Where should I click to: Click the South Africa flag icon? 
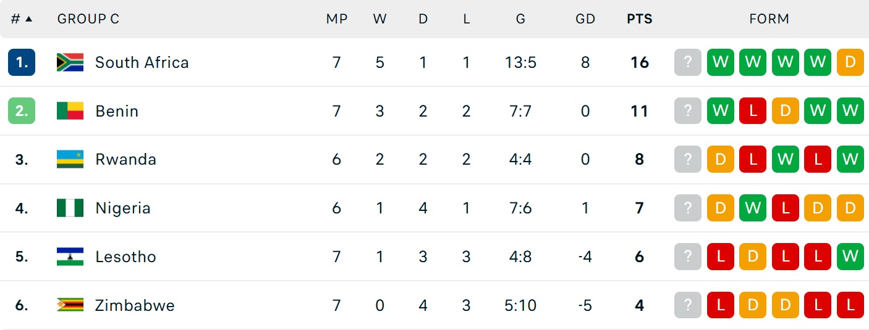(x=70, y=62)
